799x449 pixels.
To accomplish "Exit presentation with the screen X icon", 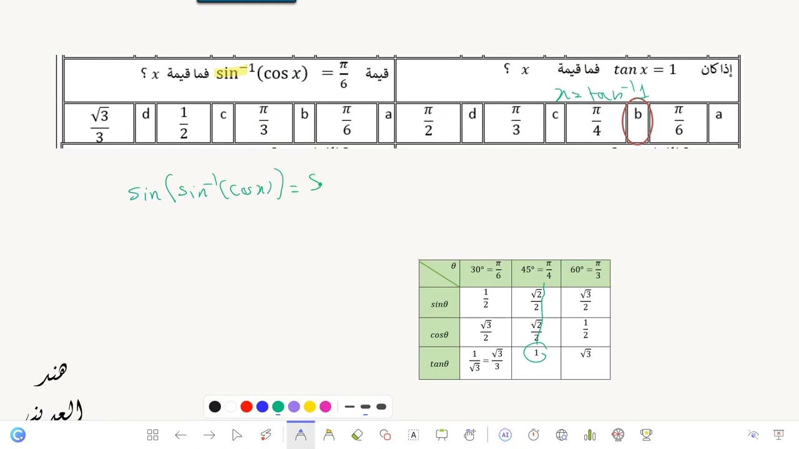I will pos(778,435).
